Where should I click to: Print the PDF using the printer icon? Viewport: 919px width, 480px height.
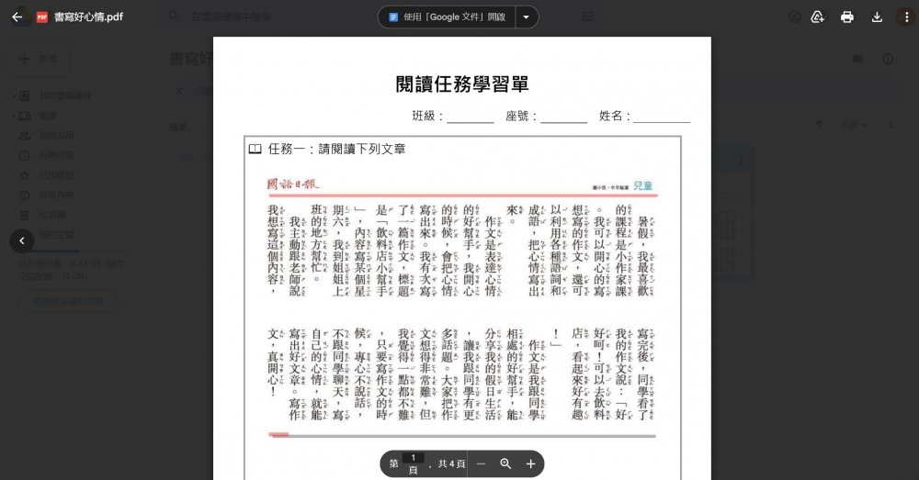click(846, 17)
